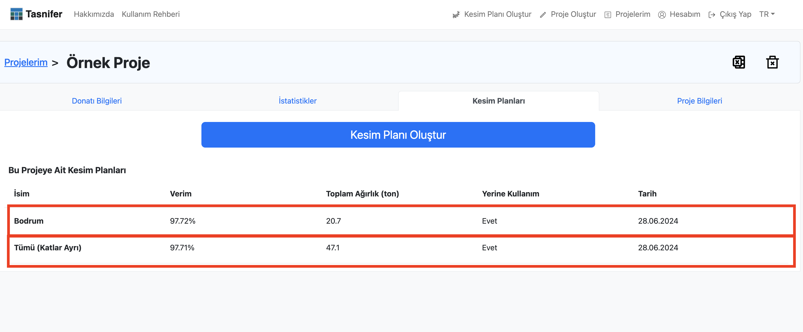Follow the Projelerim breadcrumb link
803x332 pixels.
(x=26, y=62)
